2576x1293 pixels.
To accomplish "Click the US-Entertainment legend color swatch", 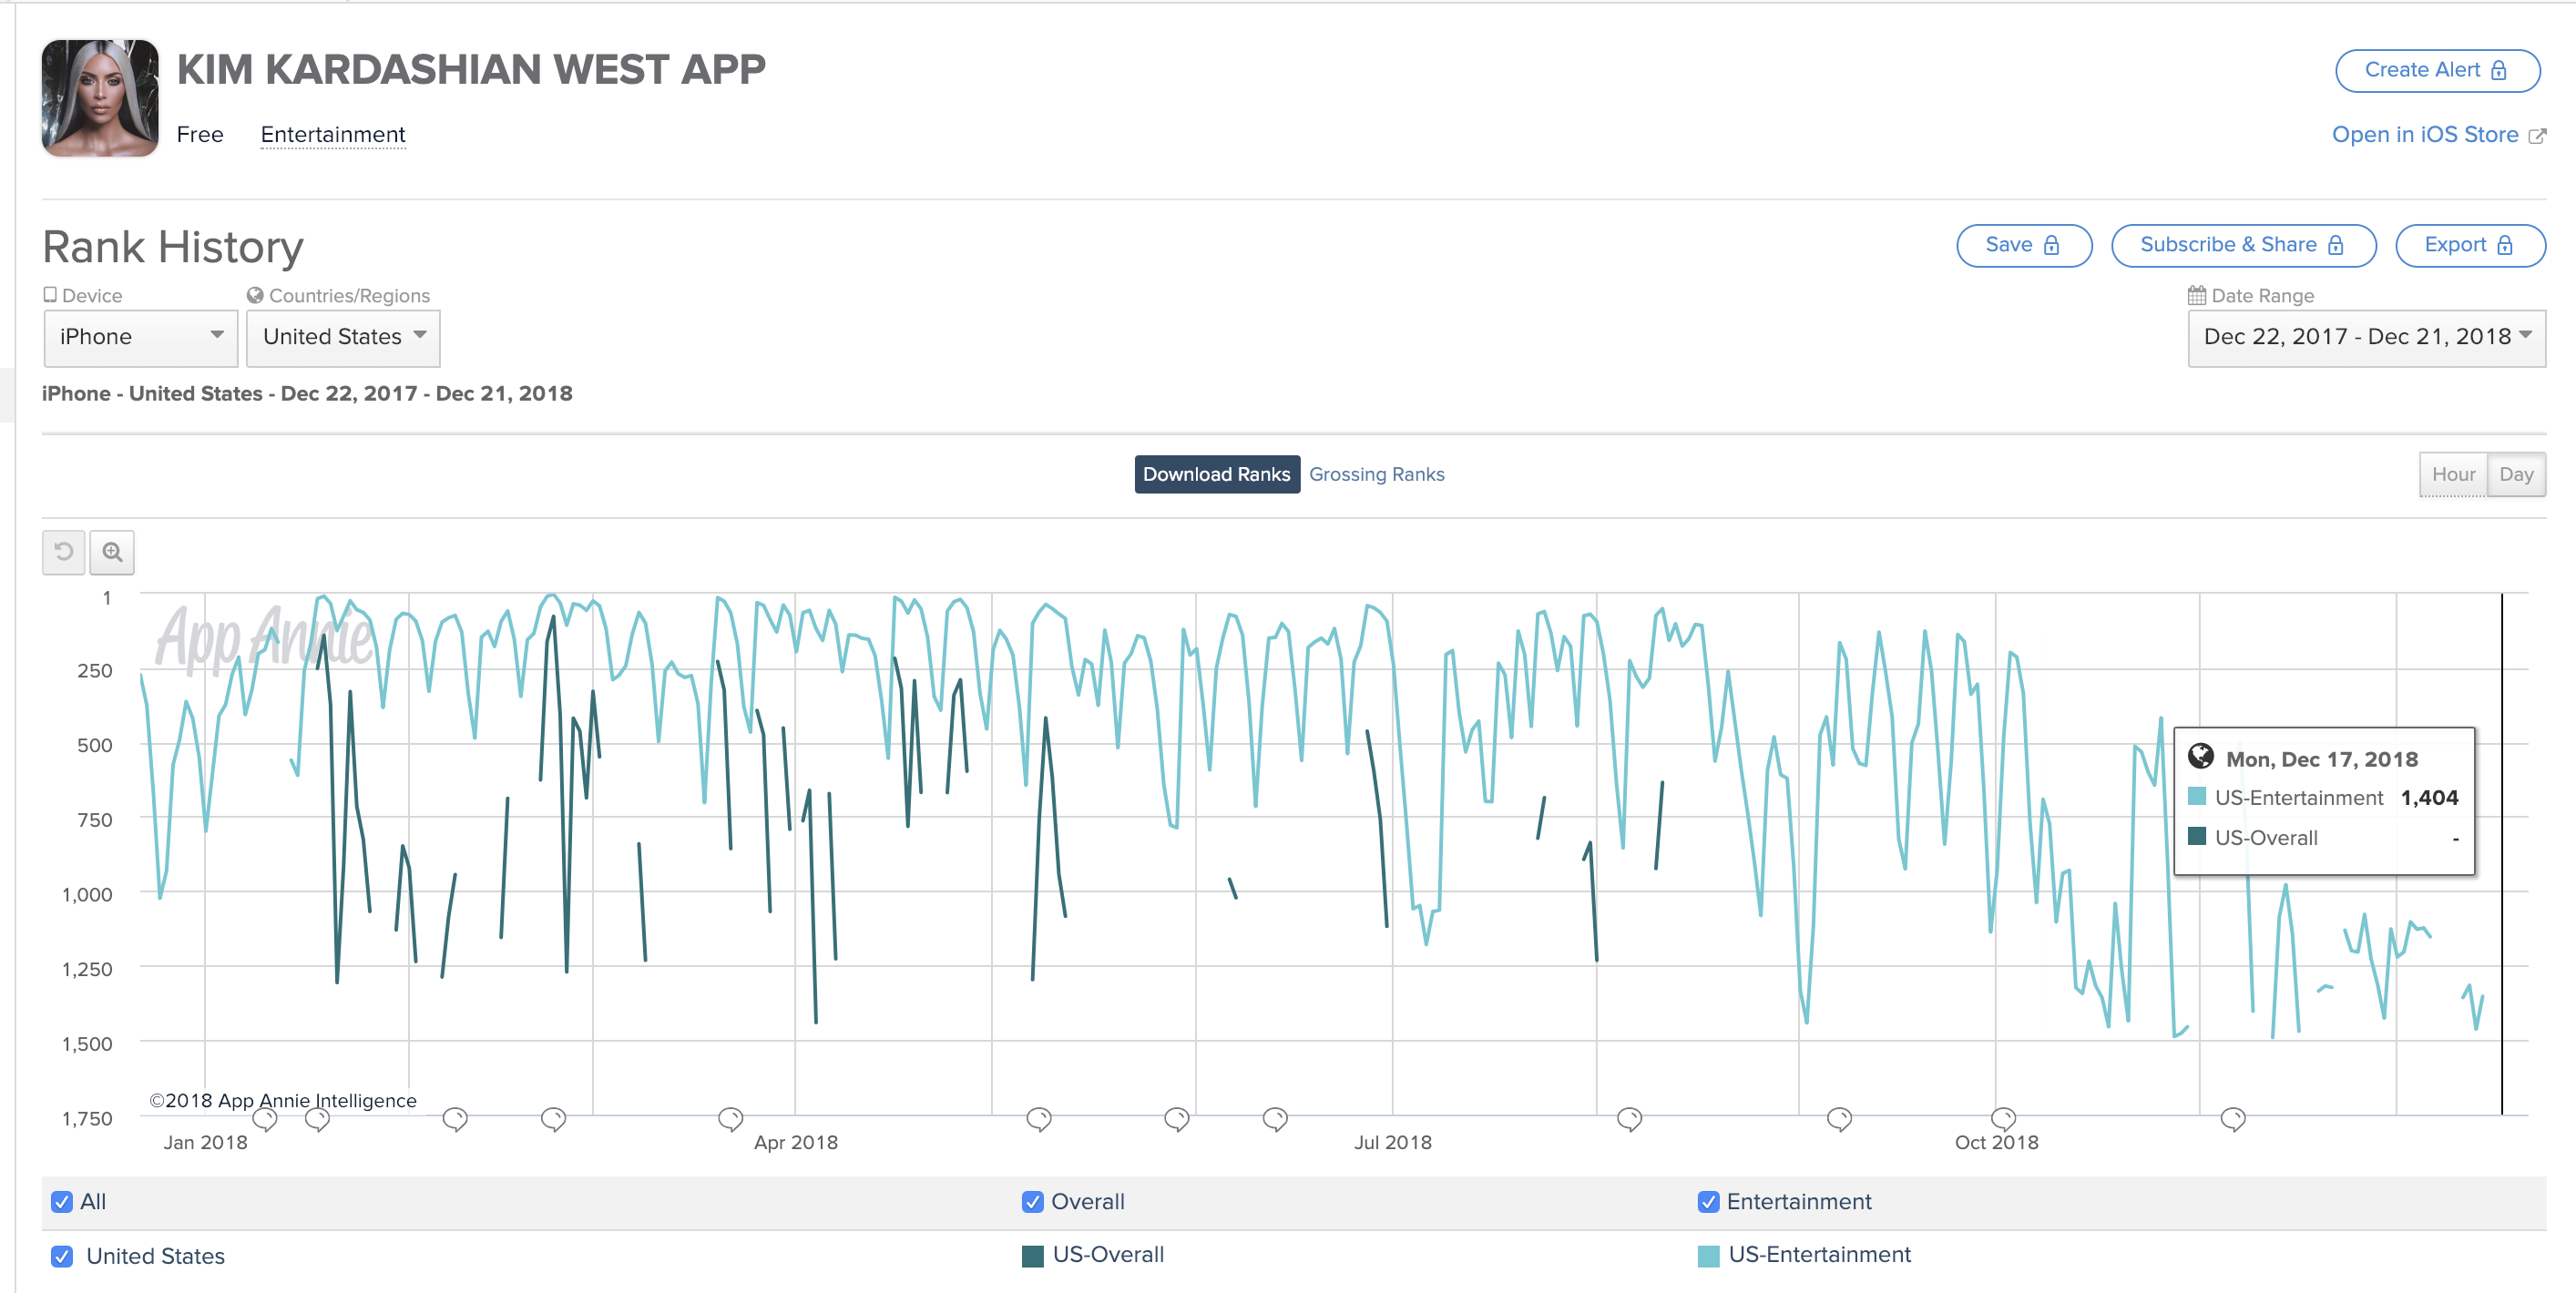I will 1708,1256.
